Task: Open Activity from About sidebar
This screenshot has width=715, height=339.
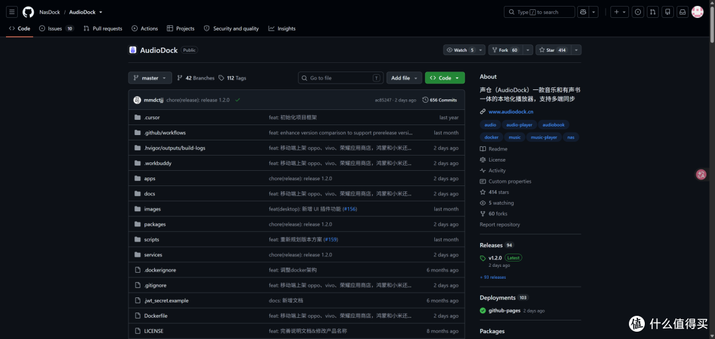Action: click(x=493, y=171)
